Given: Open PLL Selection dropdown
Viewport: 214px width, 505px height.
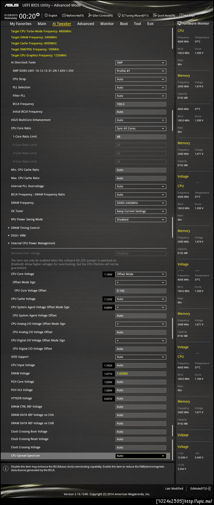Looking at the screenshot, I should (141, 87).
